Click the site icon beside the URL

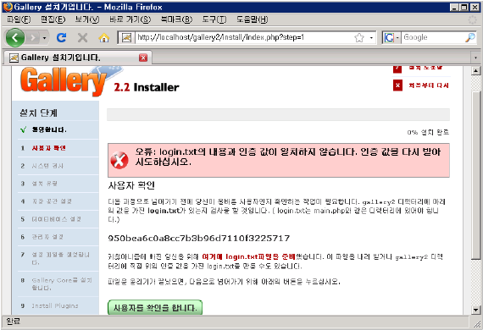click(x=126, y=37)
